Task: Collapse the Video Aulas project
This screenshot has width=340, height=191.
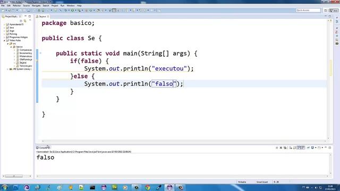Action: (x=4, y=40)
